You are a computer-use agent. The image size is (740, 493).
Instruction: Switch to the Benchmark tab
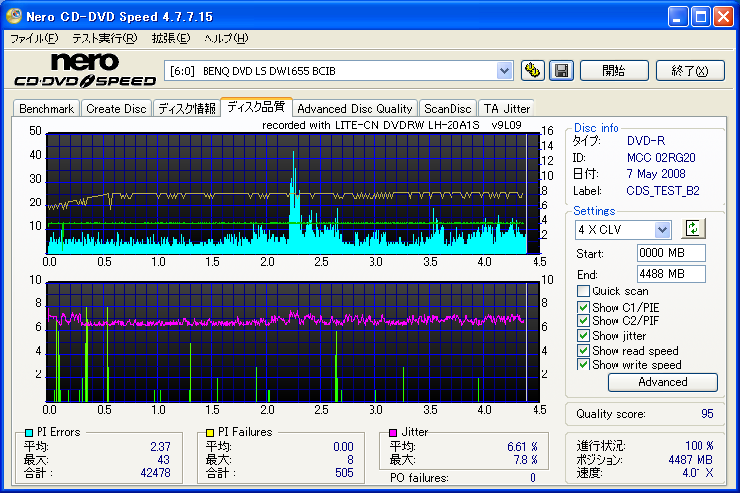coord(46,109)
